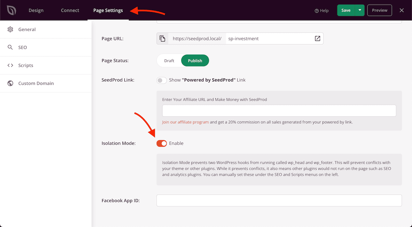412x227 pixels.
Task: Disable the Isolation Mode toggle
Action: pos(162,143)
